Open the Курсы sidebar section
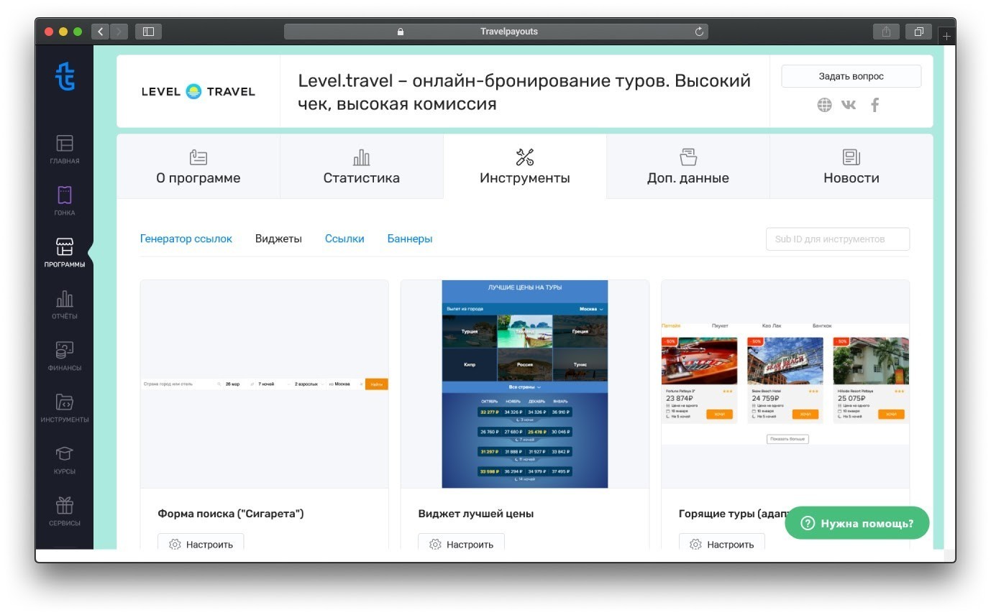 click(x=65, y=460)
